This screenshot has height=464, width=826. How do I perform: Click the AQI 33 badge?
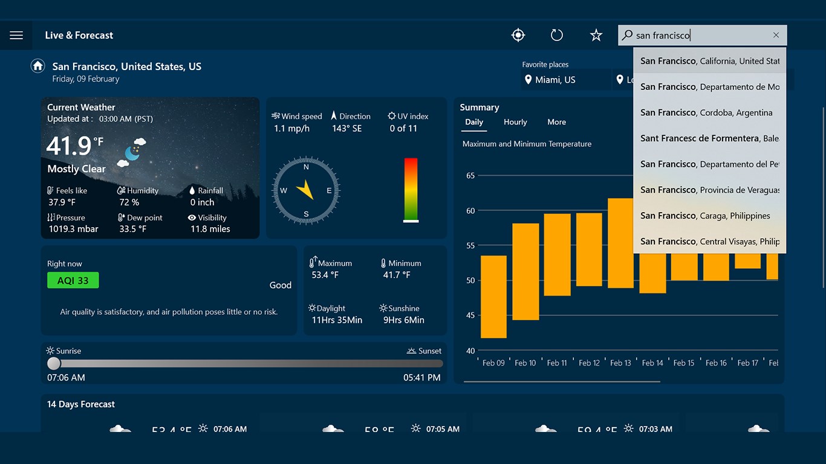pos(73,280)
